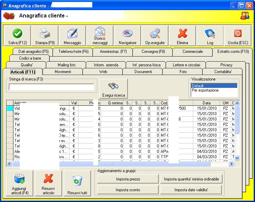Open the Log magnifier button
This screenshot has height=202, width=255.
[210, 36]
